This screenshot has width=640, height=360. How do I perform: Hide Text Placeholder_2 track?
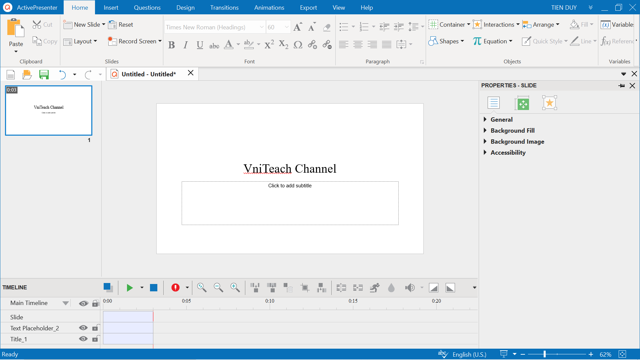coord(83,328)
